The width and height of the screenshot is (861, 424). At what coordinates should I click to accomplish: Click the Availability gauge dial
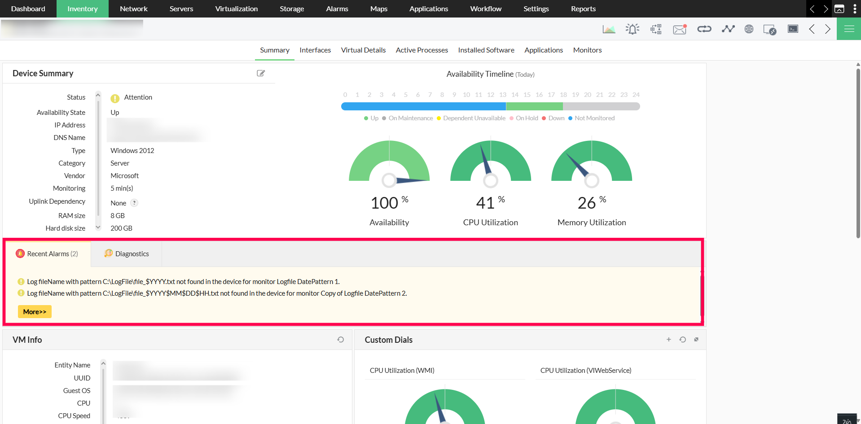point(389,164)
